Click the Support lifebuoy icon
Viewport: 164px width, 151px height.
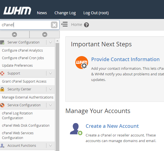tap(2, 73)
